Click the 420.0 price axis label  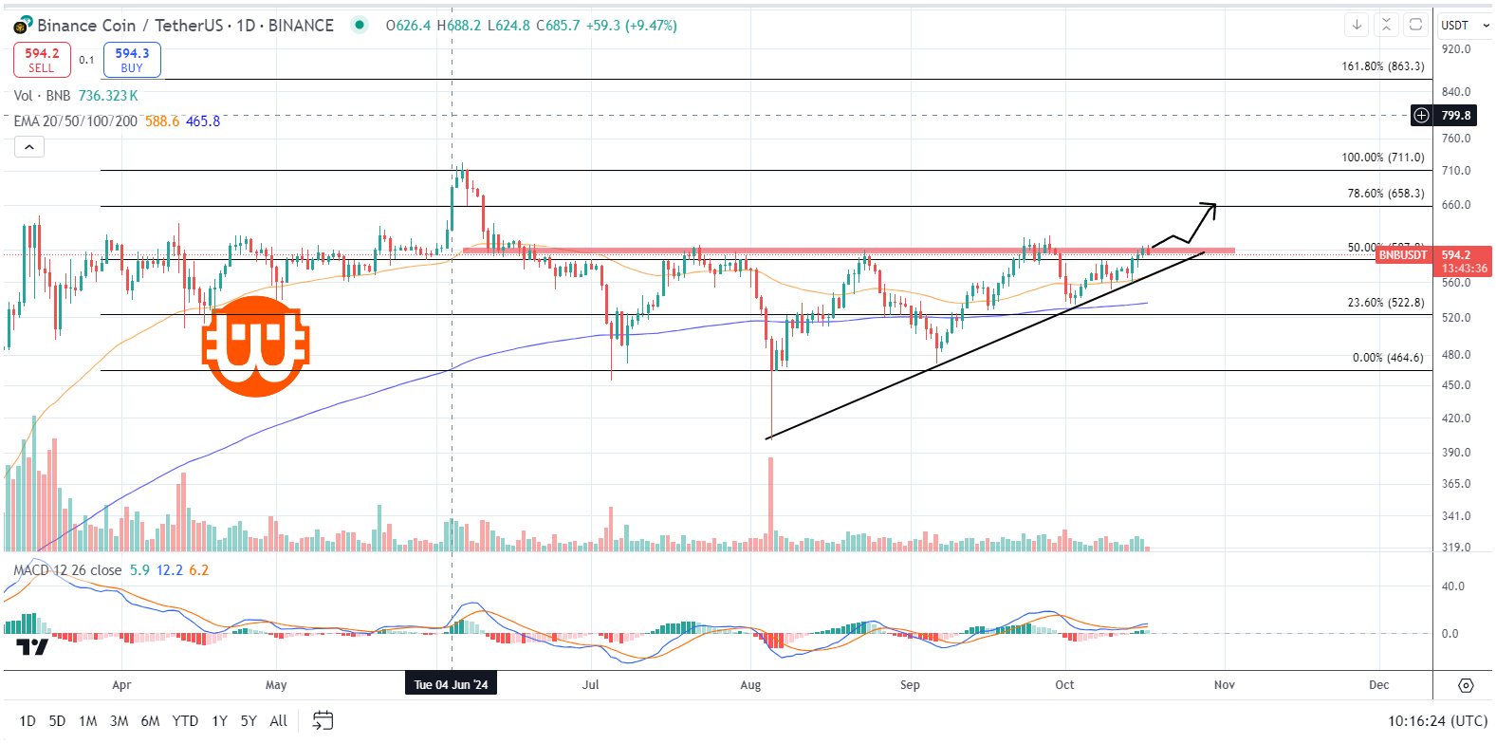click(1456, 418)
